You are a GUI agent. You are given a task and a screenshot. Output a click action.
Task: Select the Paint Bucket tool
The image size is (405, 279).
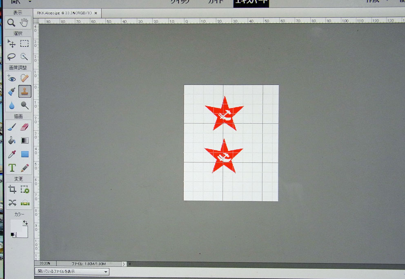pyautogui.click(x=12, y=140)
